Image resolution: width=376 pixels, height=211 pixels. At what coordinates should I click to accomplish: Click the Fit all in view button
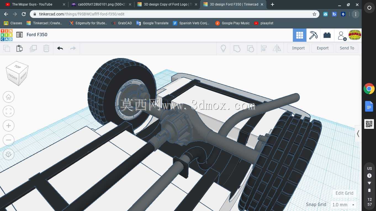pos(9,111)
